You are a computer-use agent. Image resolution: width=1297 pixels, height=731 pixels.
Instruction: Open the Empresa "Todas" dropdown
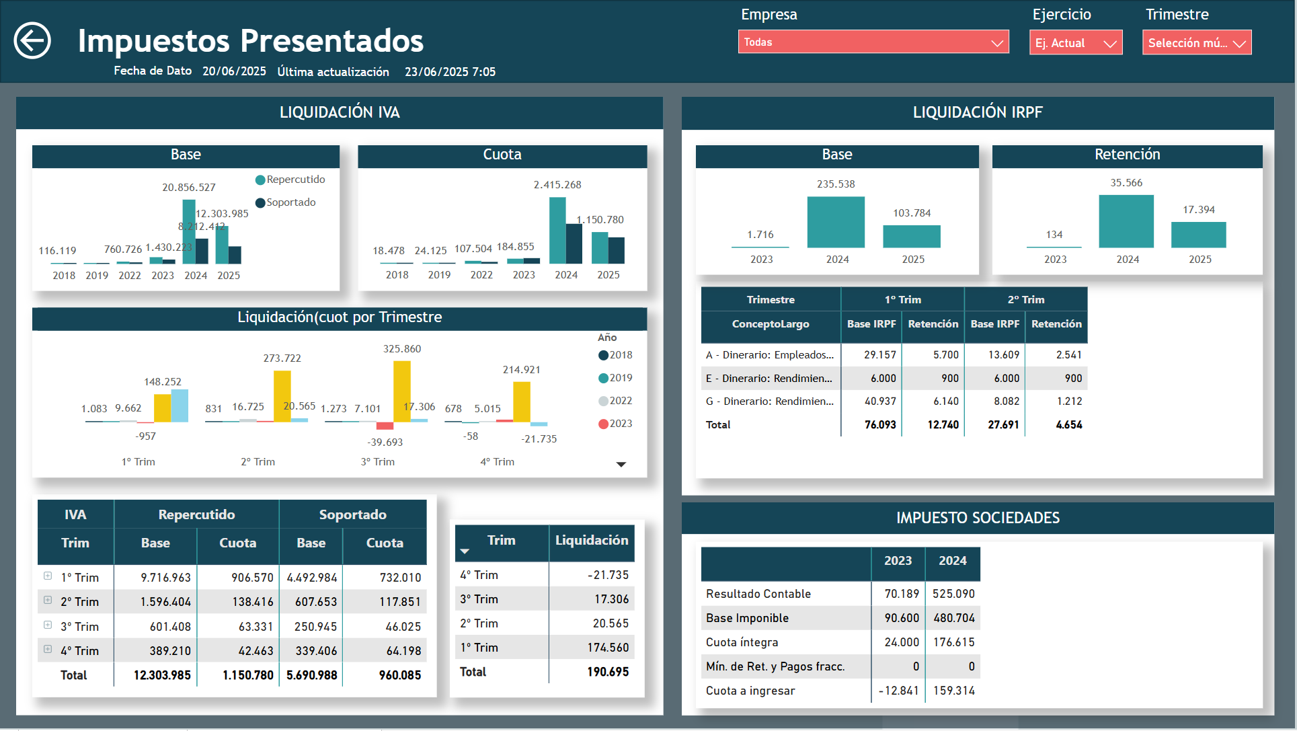coord(873,42)
